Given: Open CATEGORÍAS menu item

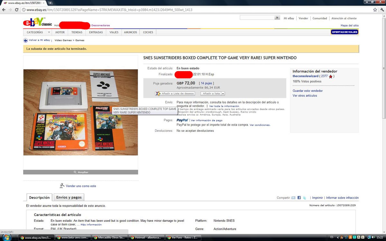Looking at the screenshot, I should (35, 32).
